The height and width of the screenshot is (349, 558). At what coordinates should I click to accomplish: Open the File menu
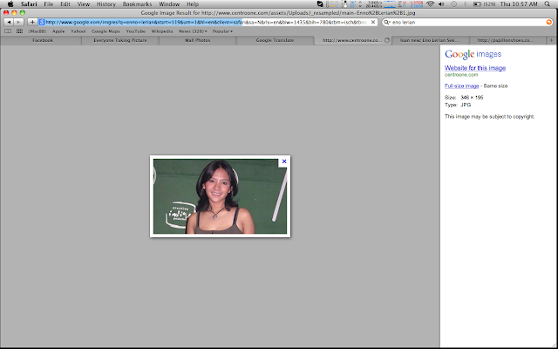pos(49,4)
